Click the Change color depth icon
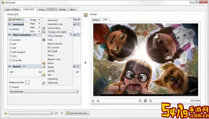The image size is (209, 119). pyautogui.click(x=44, y=32)
